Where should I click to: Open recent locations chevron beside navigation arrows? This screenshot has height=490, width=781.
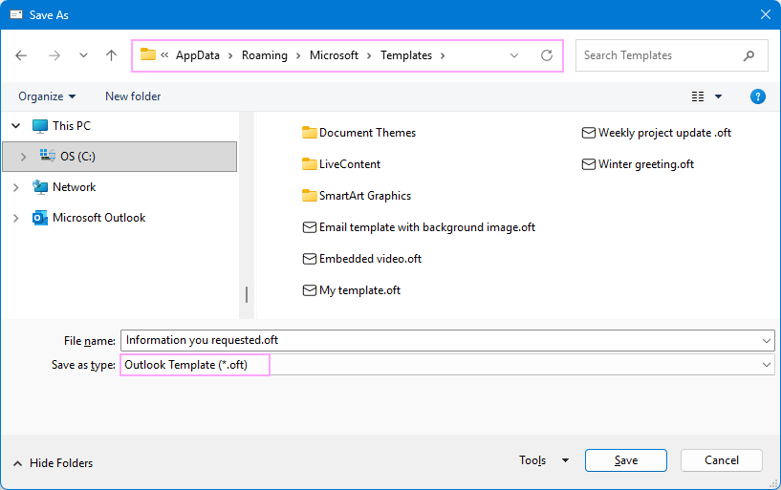(x=83, y=55)
